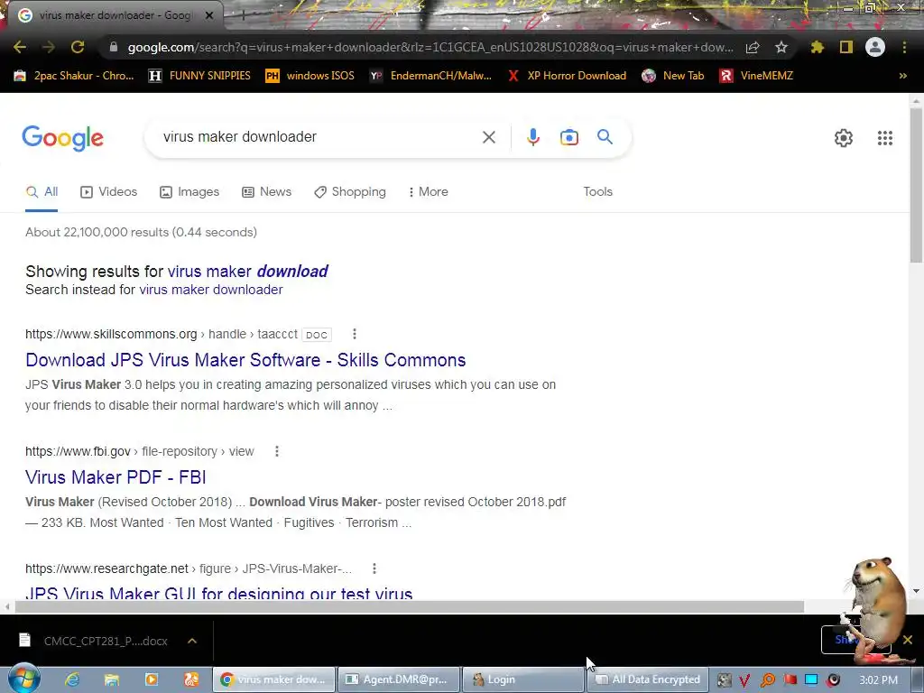Switch to the Images tab
The width and height of the screenshot is (924, 693).
pos(189,192)
